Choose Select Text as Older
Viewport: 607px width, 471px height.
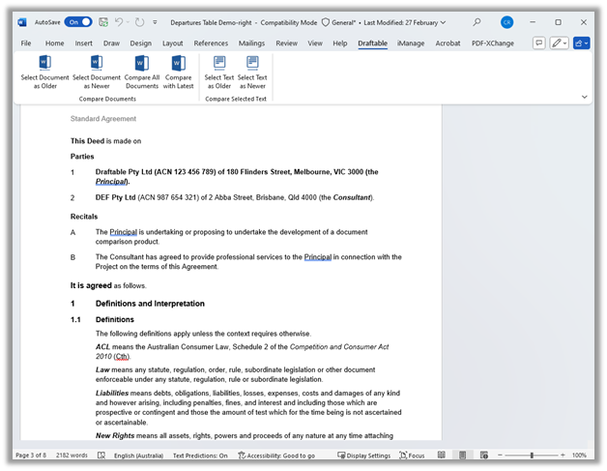click(x=219, y=73)
